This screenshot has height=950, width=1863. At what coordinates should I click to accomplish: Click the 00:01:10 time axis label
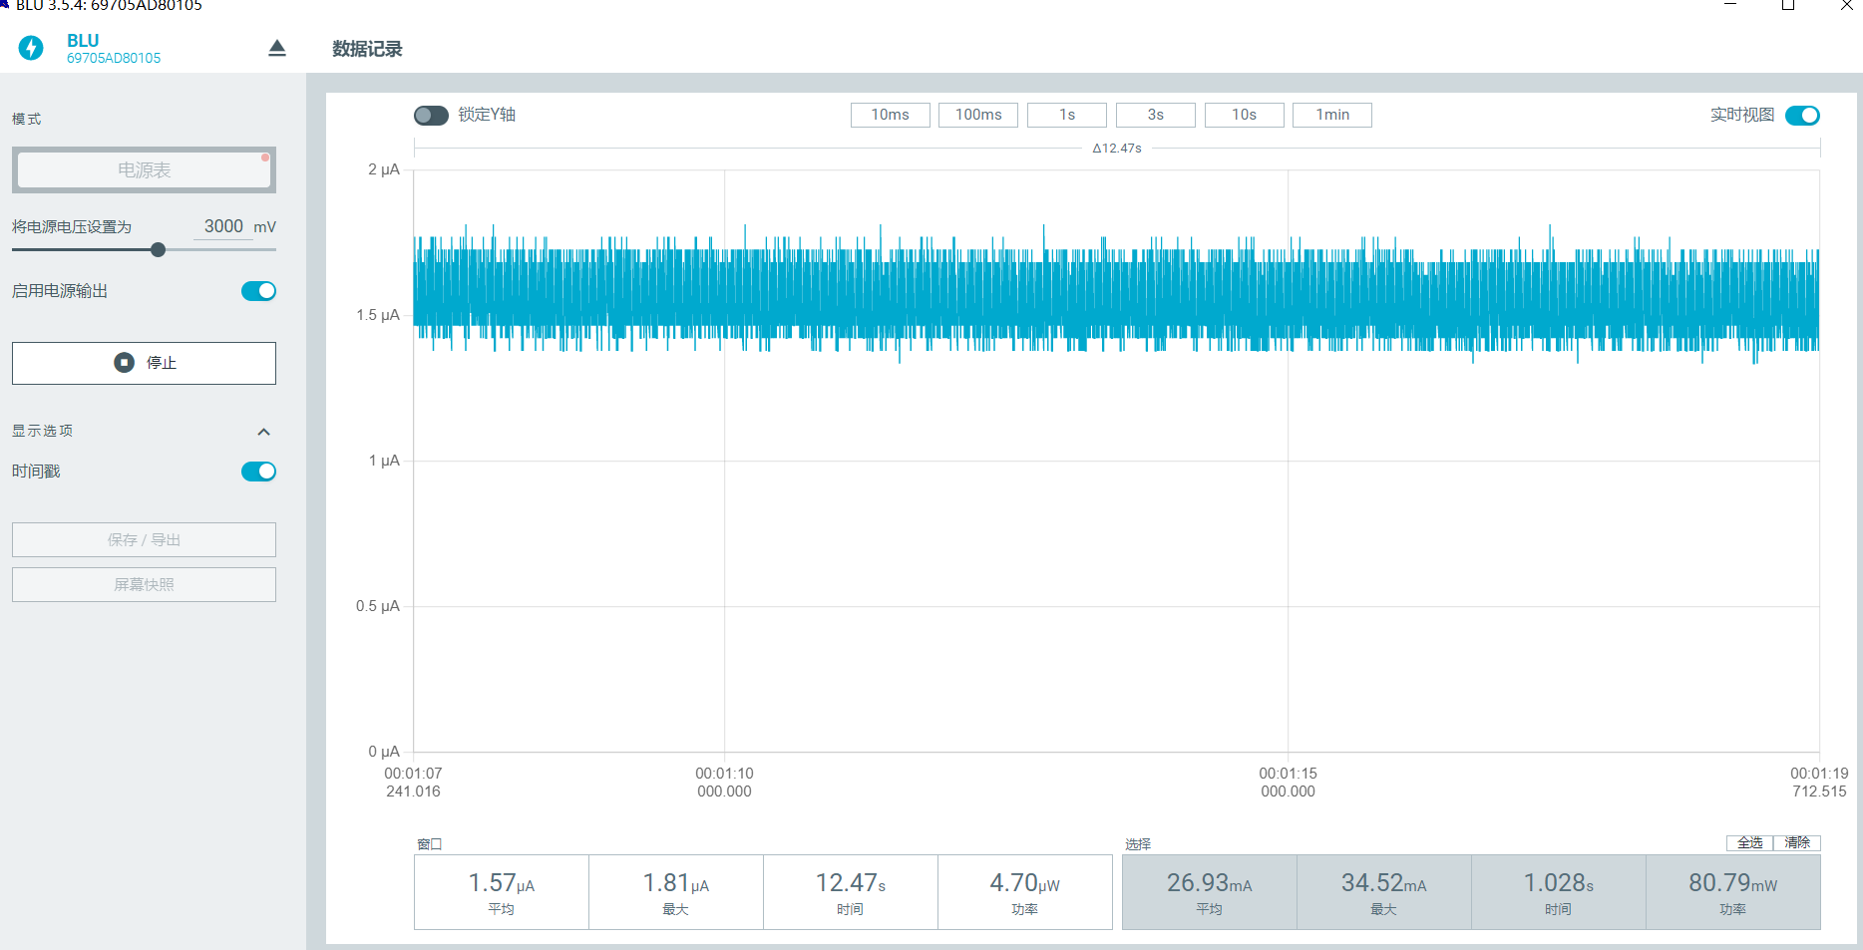(x=724, y=774)
